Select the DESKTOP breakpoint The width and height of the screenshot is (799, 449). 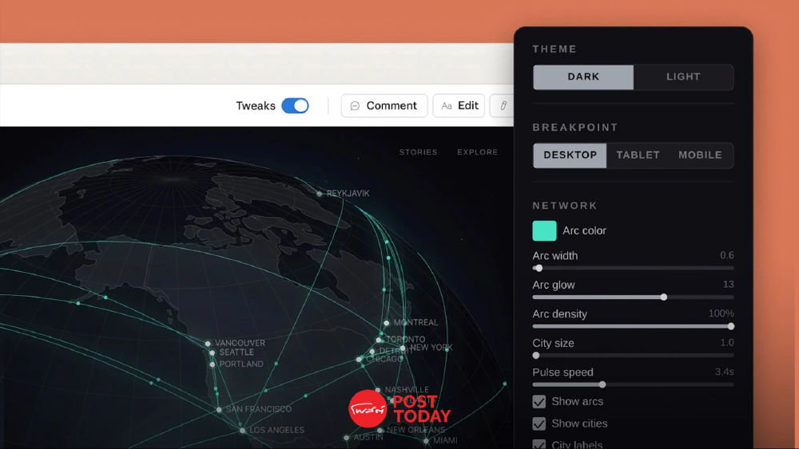pos(570,155)
